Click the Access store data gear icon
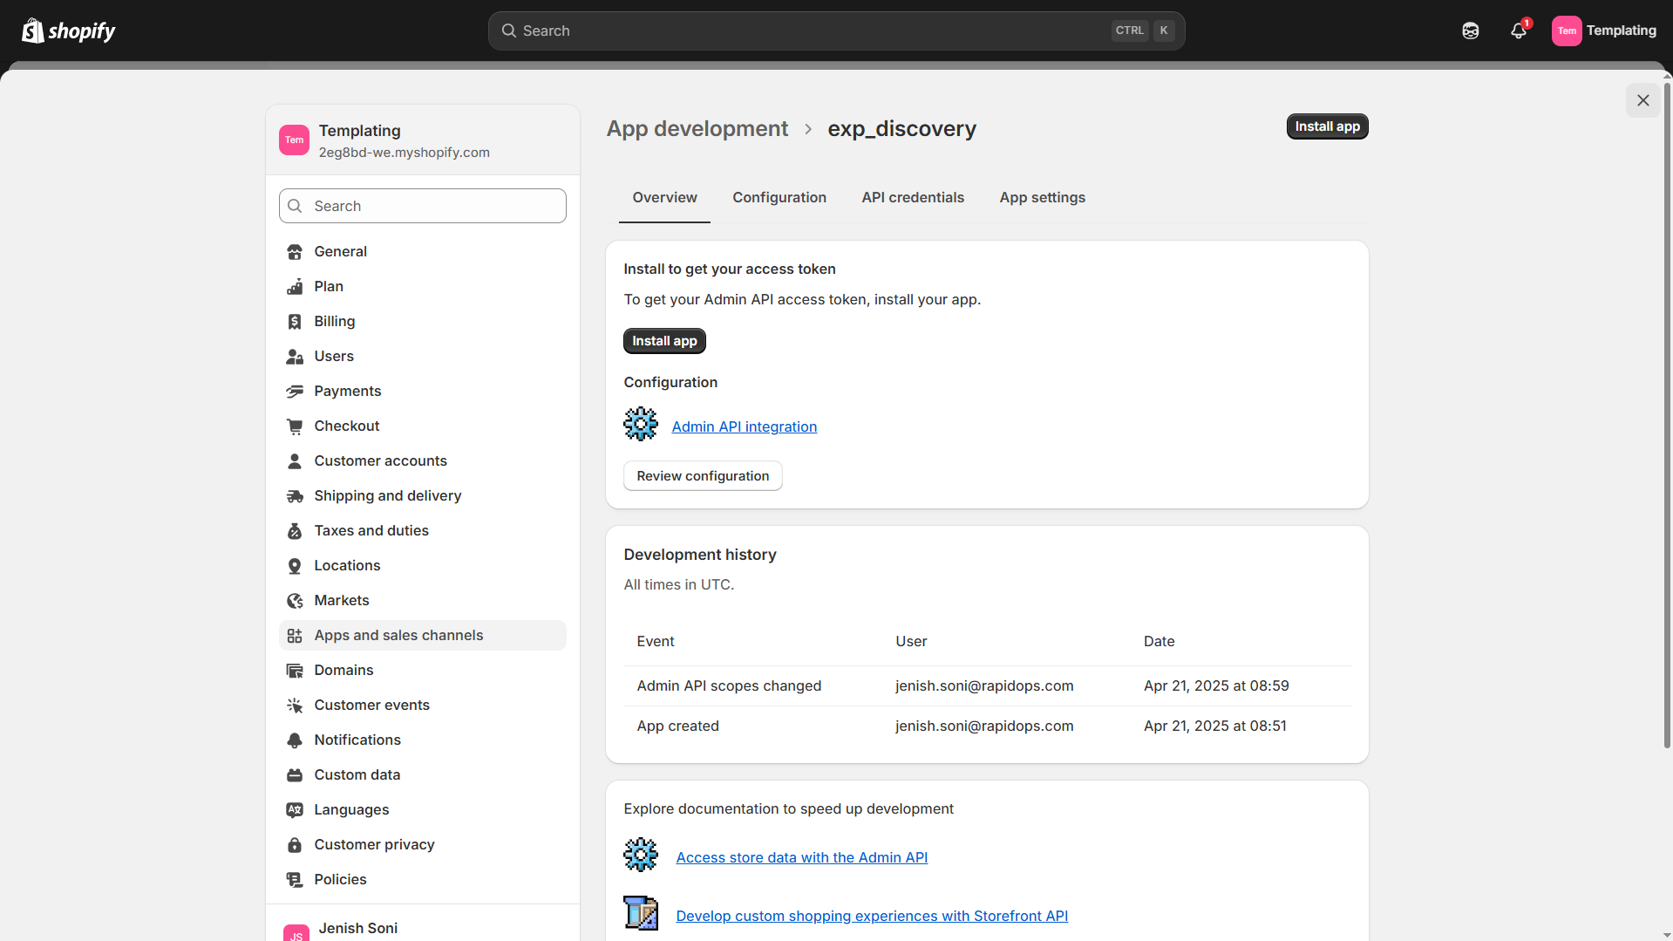Image resolution: width=1673 pixels, height=941 pixels. (x=641, y=855)
